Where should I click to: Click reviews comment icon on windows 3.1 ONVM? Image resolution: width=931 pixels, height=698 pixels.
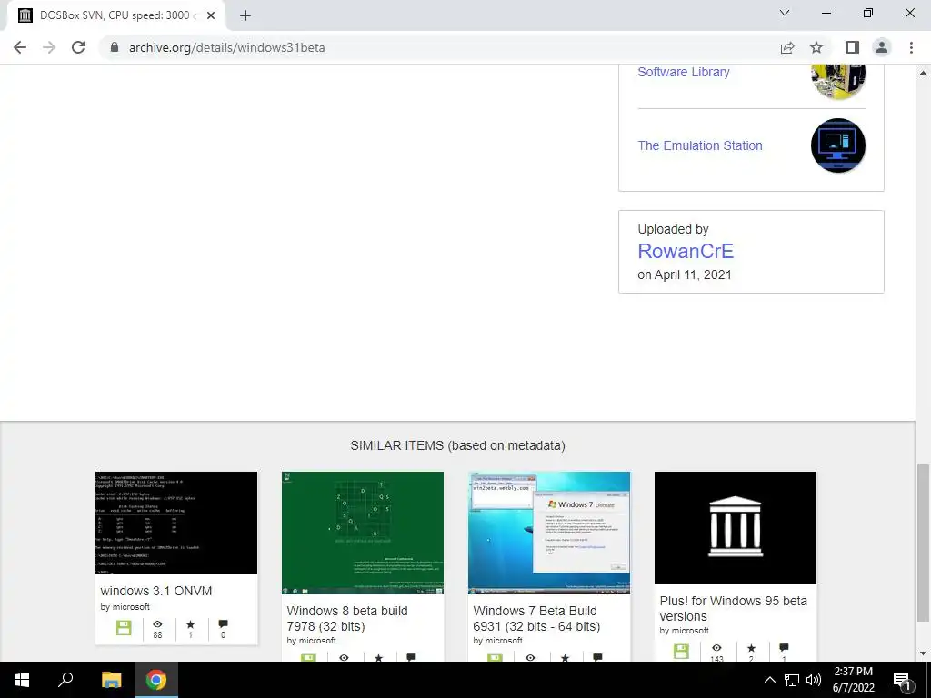pos(224,623)
